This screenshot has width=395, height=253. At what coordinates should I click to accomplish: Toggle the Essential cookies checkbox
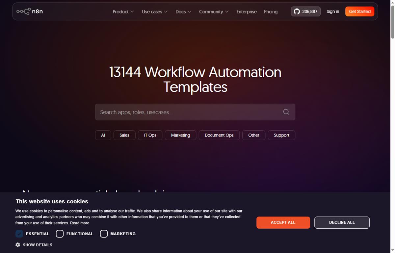(x=19, y=234)
